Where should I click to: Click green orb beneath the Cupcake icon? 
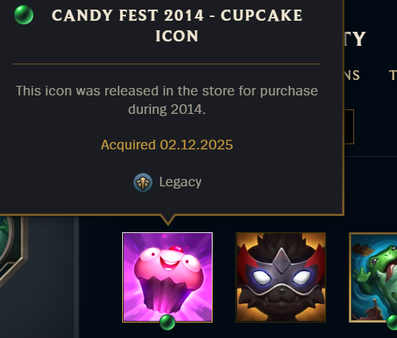[167, 322]
